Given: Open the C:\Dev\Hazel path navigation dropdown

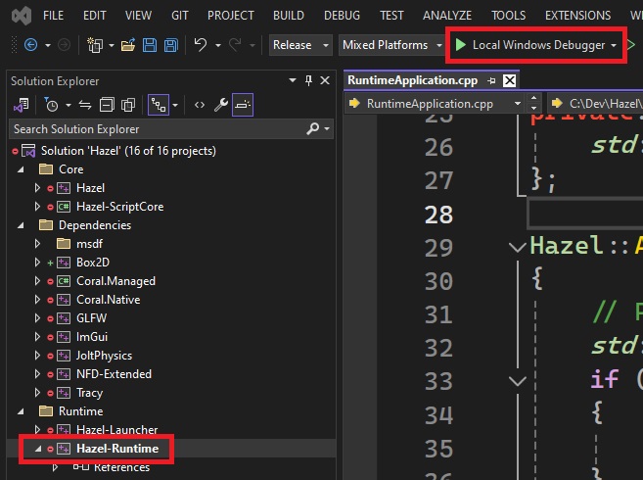Looking at the screenshot, I should click(x=594, y=104).
